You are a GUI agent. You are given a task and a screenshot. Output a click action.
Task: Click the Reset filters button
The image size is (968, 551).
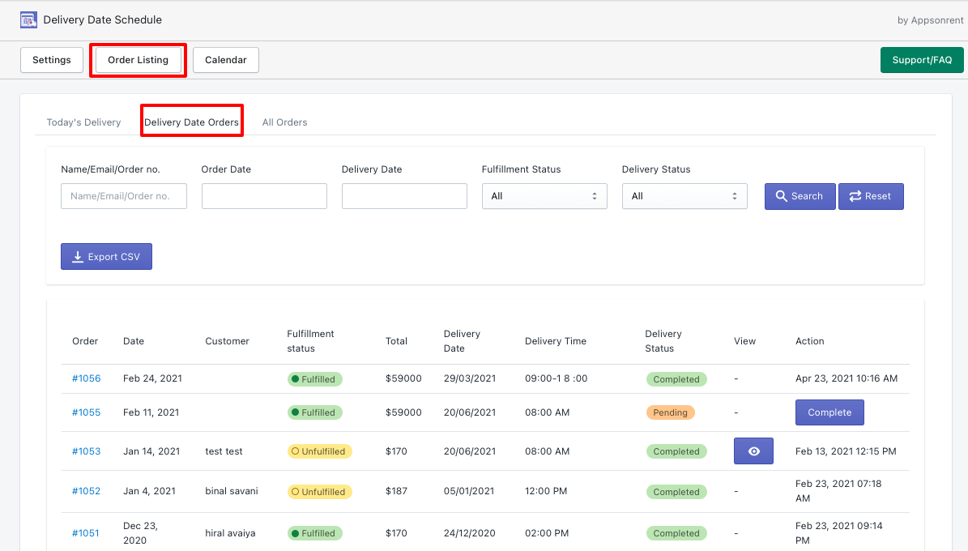[x=871, y=196]
